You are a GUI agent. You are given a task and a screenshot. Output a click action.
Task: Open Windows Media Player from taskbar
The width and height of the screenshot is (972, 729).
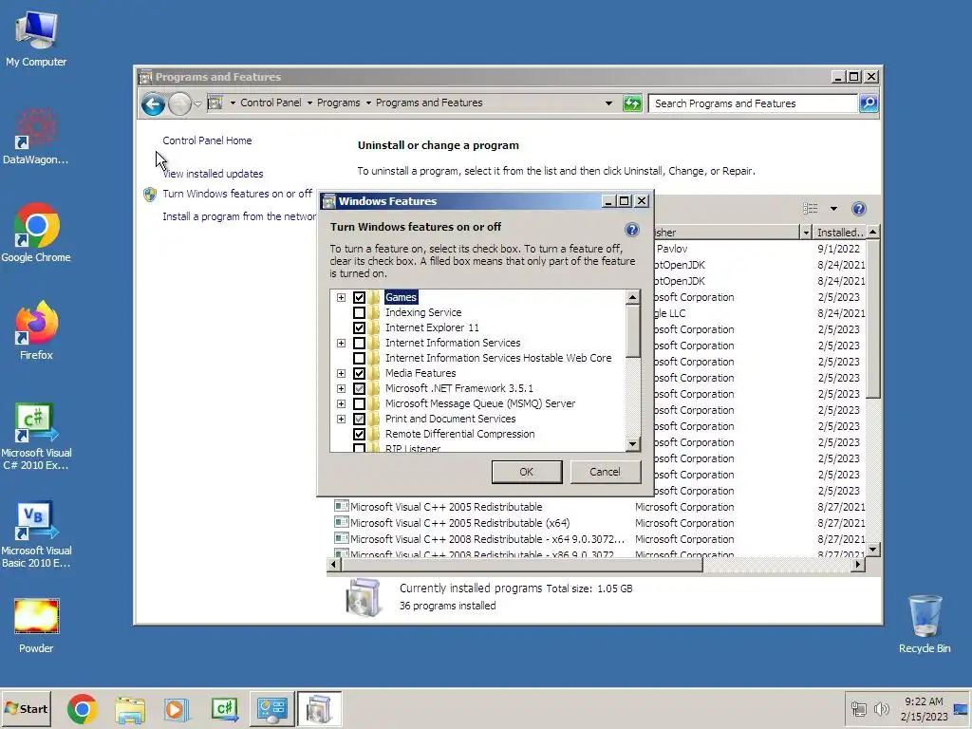(177, 709)
